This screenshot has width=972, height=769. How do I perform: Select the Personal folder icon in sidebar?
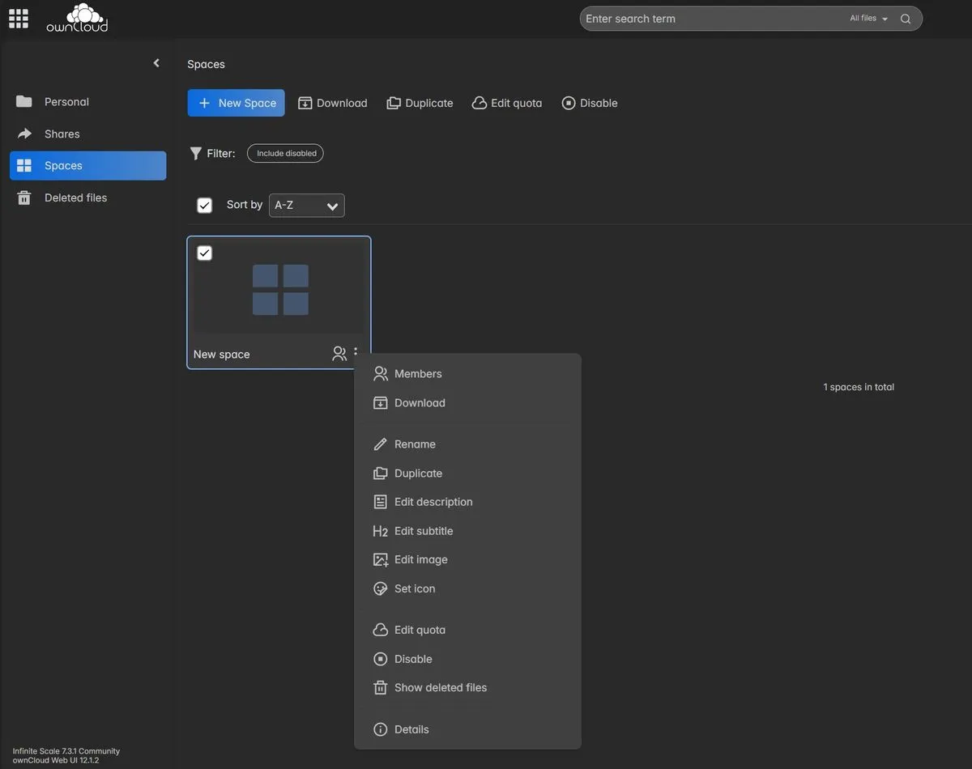click(x=24, y=100)
